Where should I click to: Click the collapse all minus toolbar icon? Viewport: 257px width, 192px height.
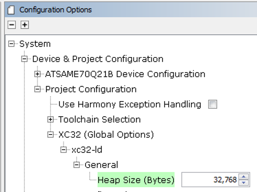pyautogui.click(x=12, y=25)
